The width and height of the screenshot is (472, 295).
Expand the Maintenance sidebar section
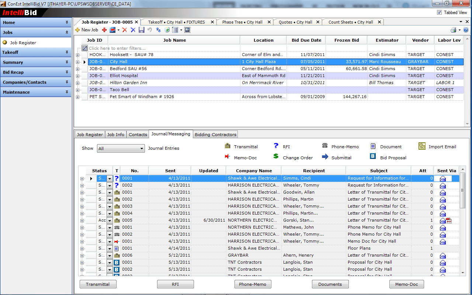point(36,92)
